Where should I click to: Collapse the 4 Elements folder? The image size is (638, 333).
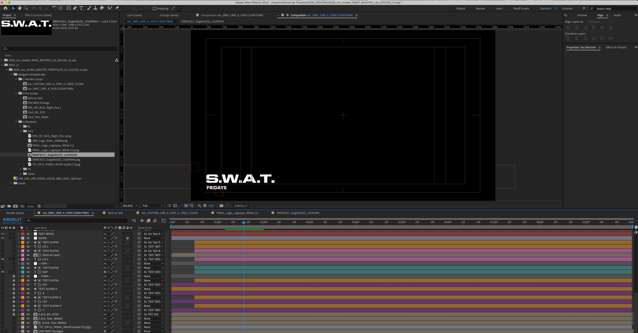(x=16, y=122)
